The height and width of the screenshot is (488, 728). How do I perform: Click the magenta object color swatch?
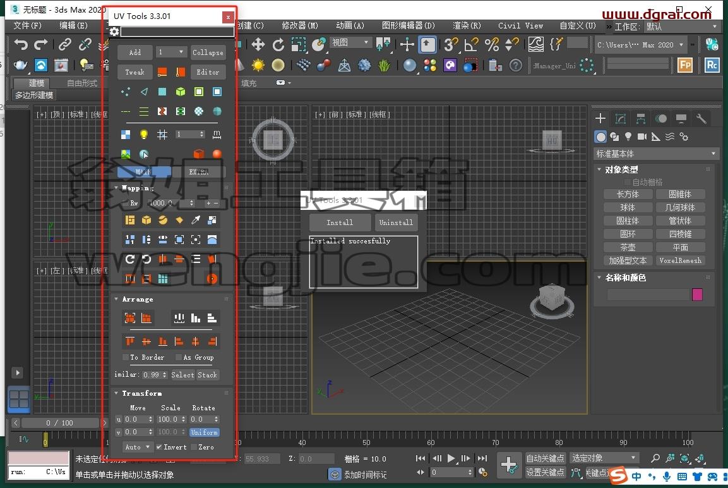pyautogui.click(x=697, y=294)
